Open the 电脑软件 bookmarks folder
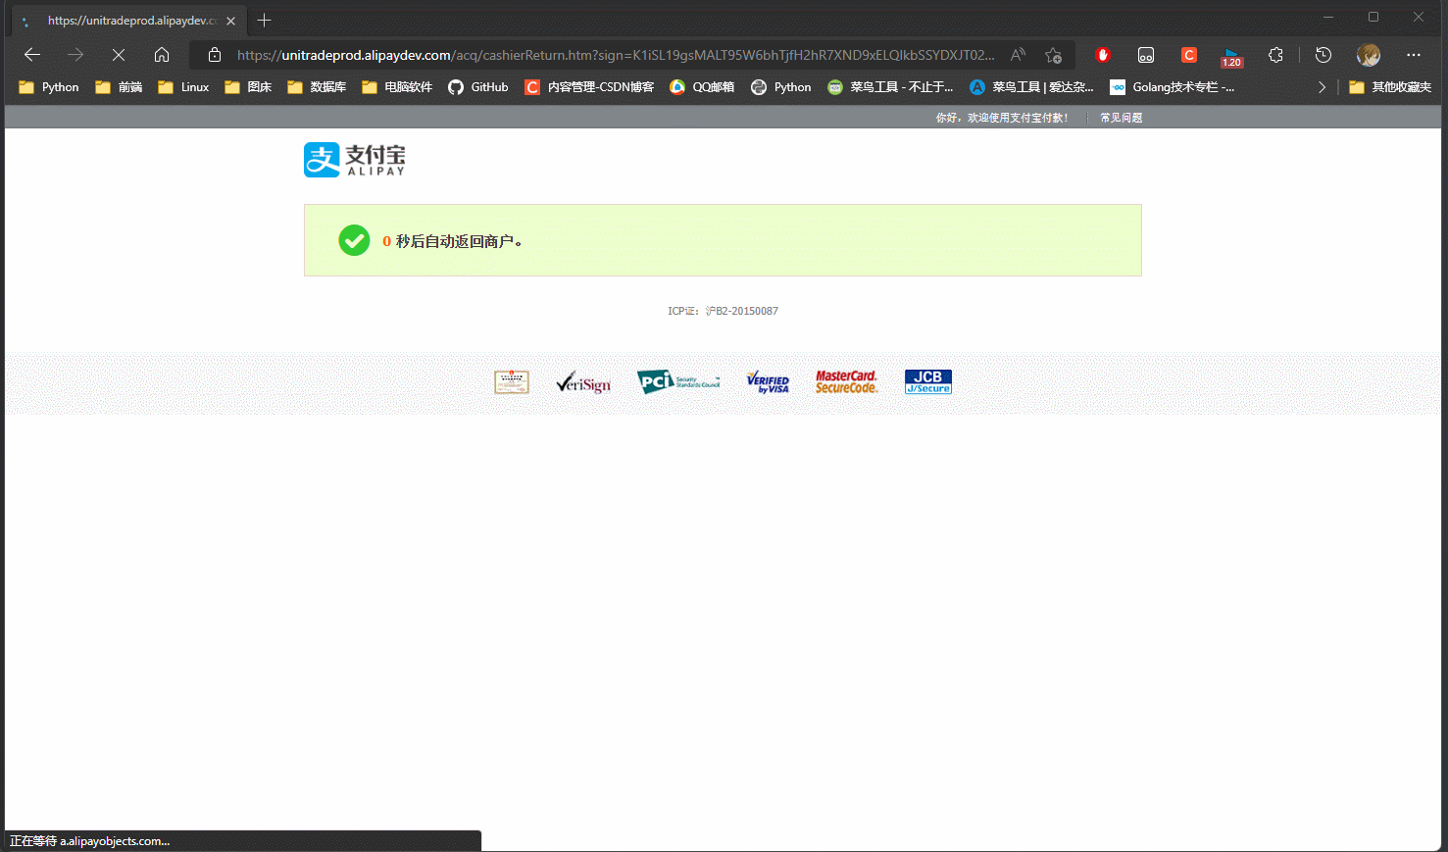This screenshot has height=852, width=1448. (x=397, y=87)
